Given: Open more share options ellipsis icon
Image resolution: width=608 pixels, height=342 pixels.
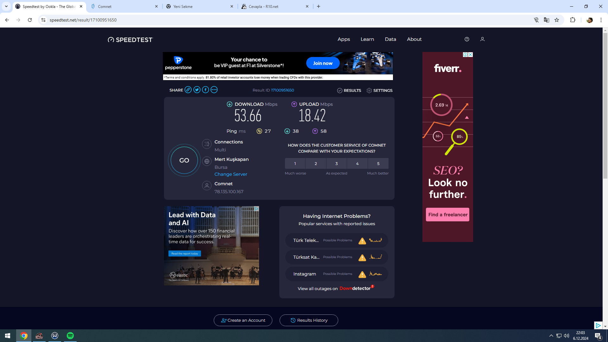Looking at the screenshot, I should (x=214, y=90).
